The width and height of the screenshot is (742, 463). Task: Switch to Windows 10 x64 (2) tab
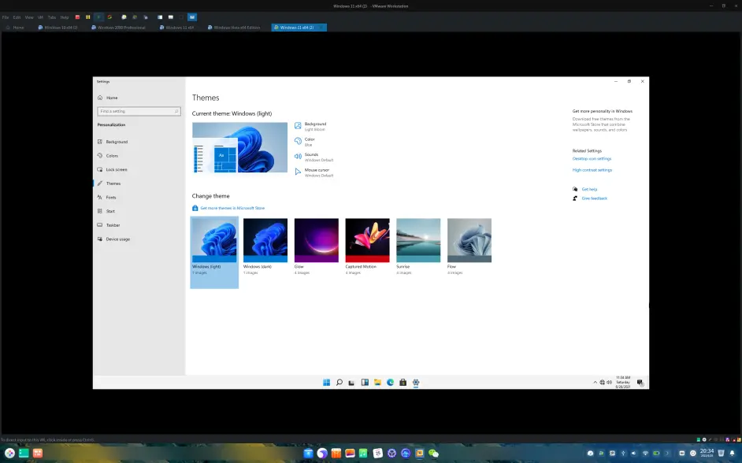pos(58,28)
